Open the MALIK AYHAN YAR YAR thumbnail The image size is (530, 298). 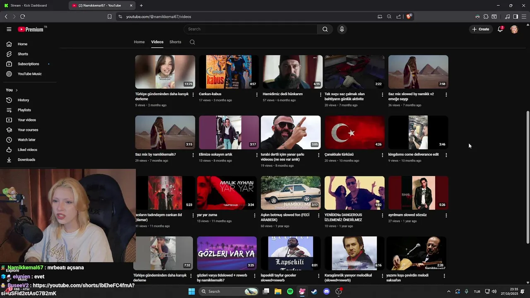tap(227, 192)
